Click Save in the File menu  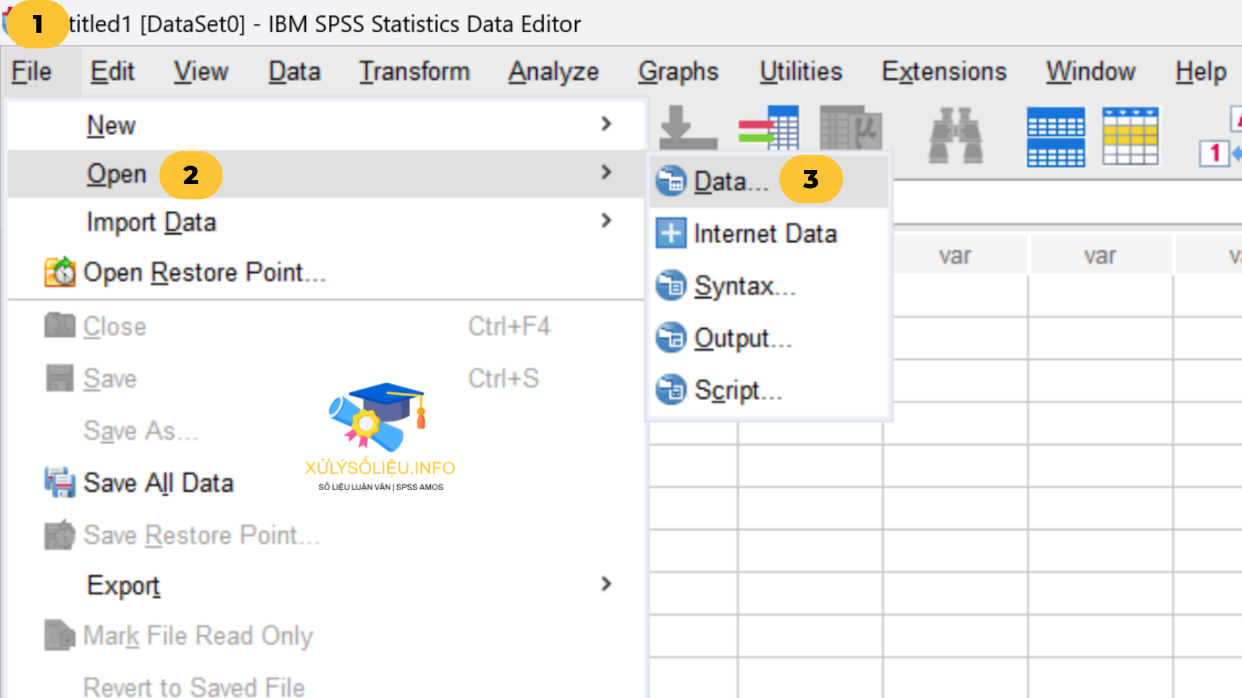(327, 378)
